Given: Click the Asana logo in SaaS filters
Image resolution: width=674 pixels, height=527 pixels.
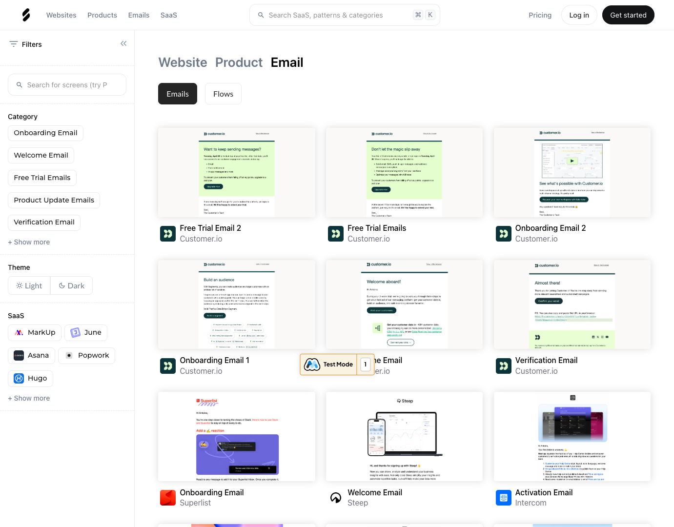Looking at the screenshot, I should pyautogui.click(x=18, y=355).
